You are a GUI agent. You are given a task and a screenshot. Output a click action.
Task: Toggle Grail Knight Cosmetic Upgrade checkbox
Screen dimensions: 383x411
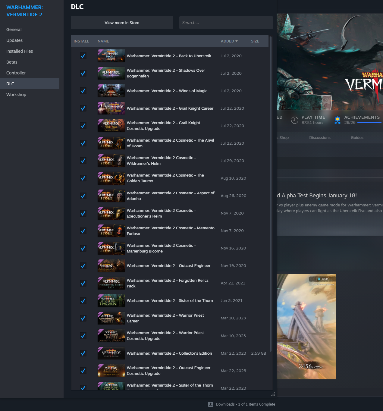83,126
